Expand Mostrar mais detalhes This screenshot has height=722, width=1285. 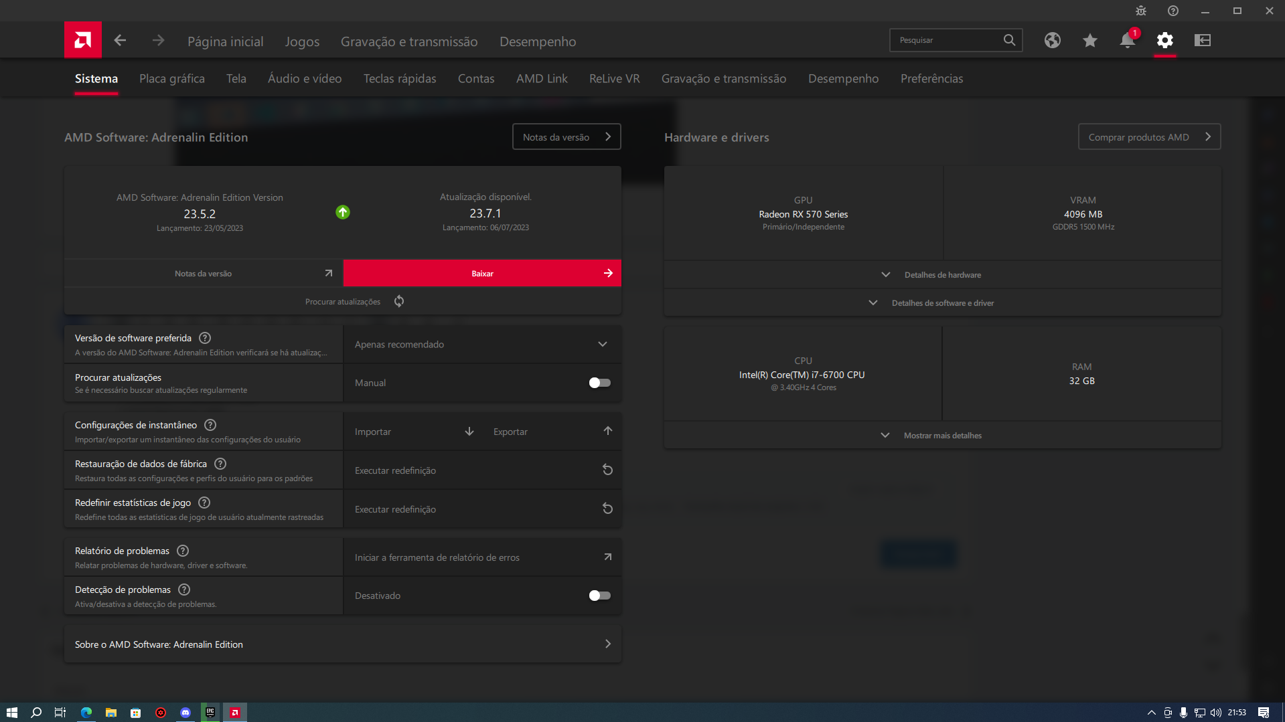click(x=942, y=436)
